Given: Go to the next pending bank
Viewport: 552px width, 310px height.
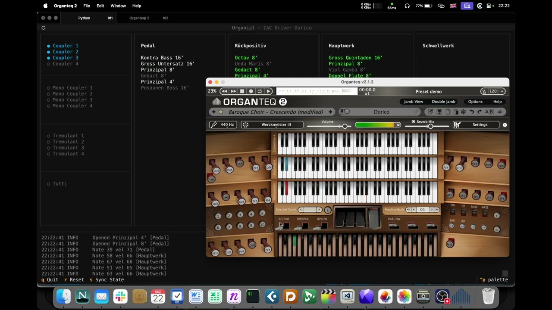Looking at the screenshot, I should (x=431, y=210).
